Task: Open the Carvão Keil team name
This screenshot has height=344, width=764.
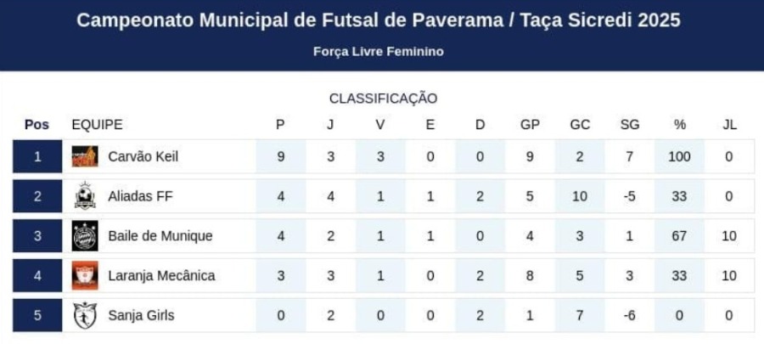Action: (x=143, y=156)
